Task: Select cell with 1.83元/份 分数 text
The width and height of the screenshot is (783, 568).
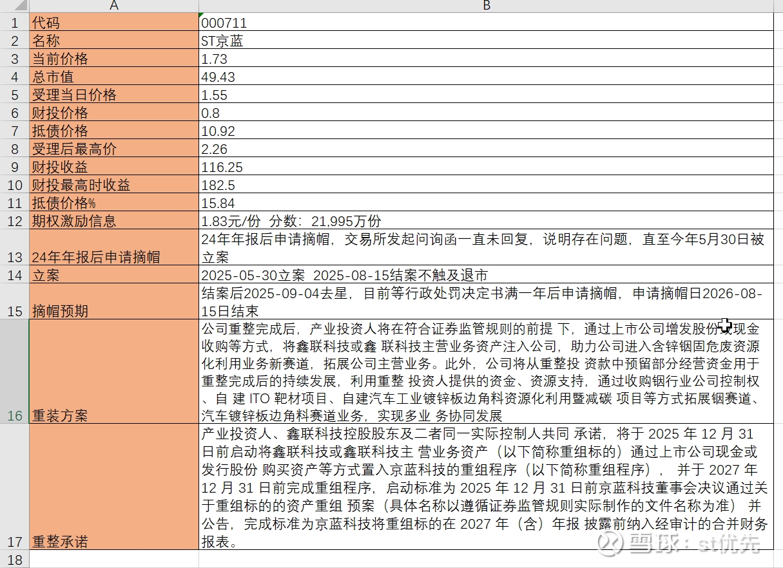Action: click(x=487, y=220)
